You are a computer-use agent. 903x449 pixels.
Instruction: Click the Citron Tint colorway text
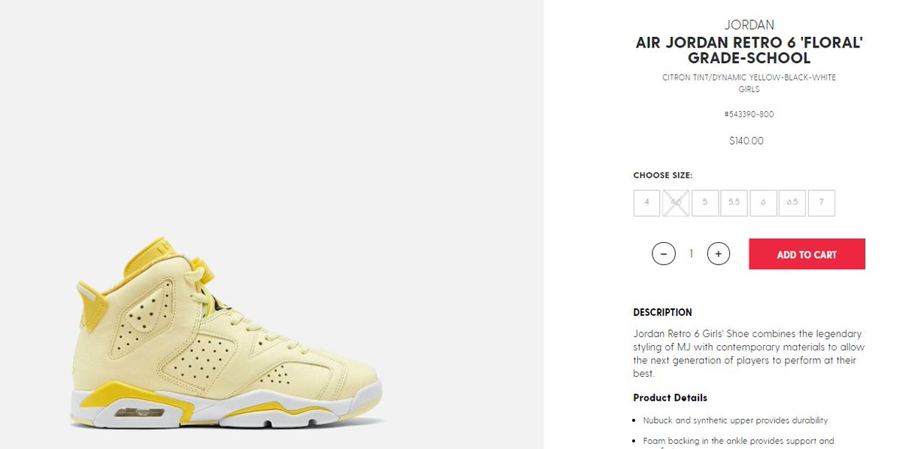click(749, 77)
